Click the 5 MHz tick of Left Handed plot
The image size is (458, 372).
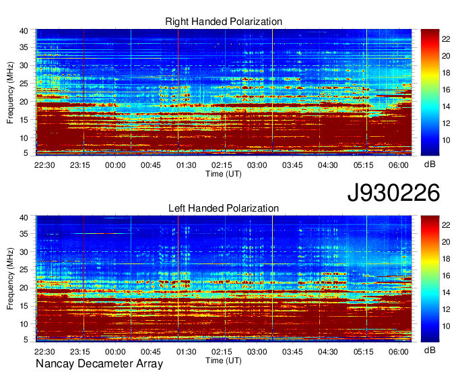(x=26, y=340)
